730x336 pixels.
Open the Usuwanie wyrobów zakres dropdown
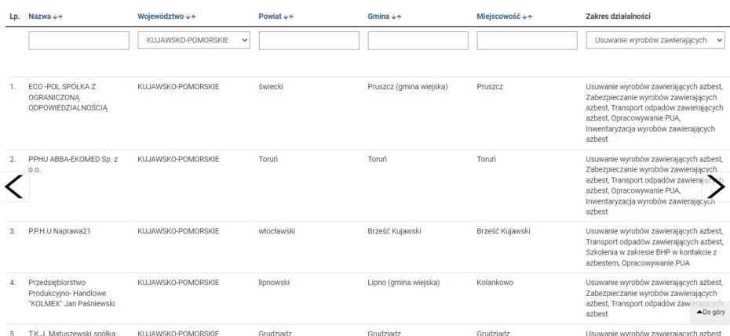pos(655,40)
